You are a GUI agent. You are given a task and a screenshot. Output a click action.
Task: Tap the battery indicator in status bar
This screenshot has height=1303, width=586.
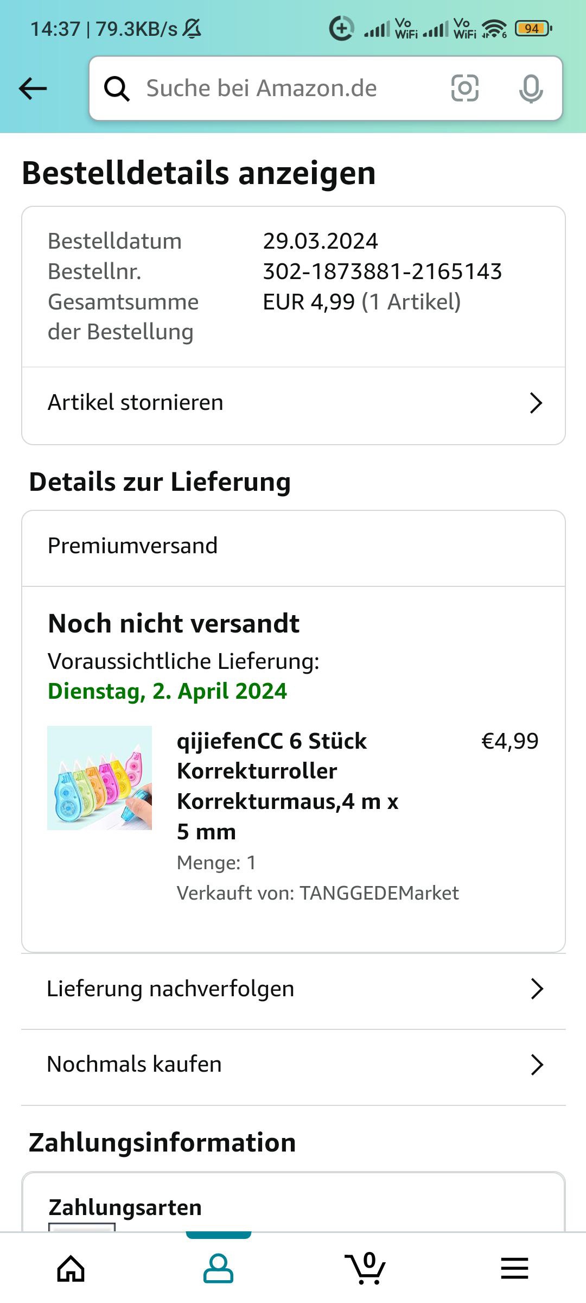533,28
